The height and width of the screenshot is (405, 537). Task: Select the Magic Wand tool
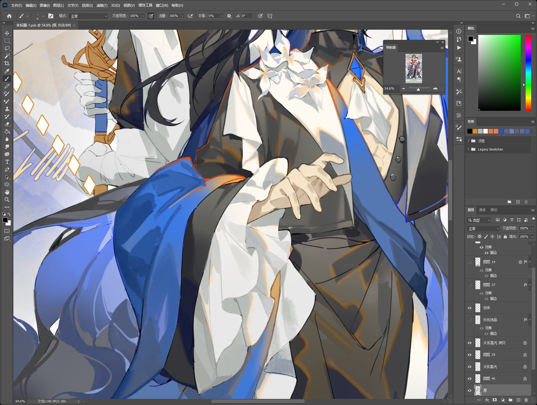pyautogui.click(x=7, y=56)
